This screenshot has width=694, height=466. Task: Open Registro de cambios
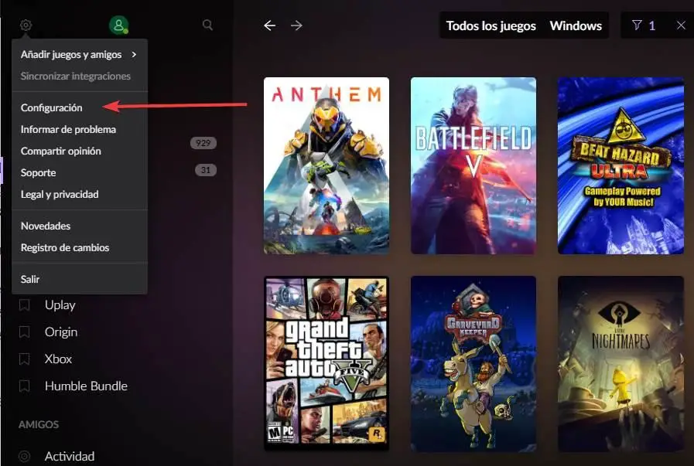pyautogui.click(x=80, y=247)
